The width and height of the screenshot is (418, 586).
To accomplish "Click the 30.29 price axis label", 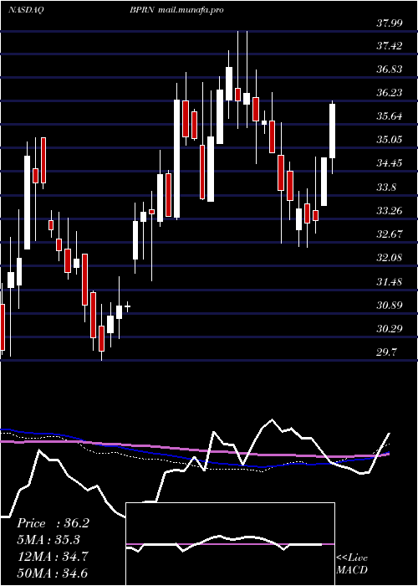I will click(x=390, y=330).
